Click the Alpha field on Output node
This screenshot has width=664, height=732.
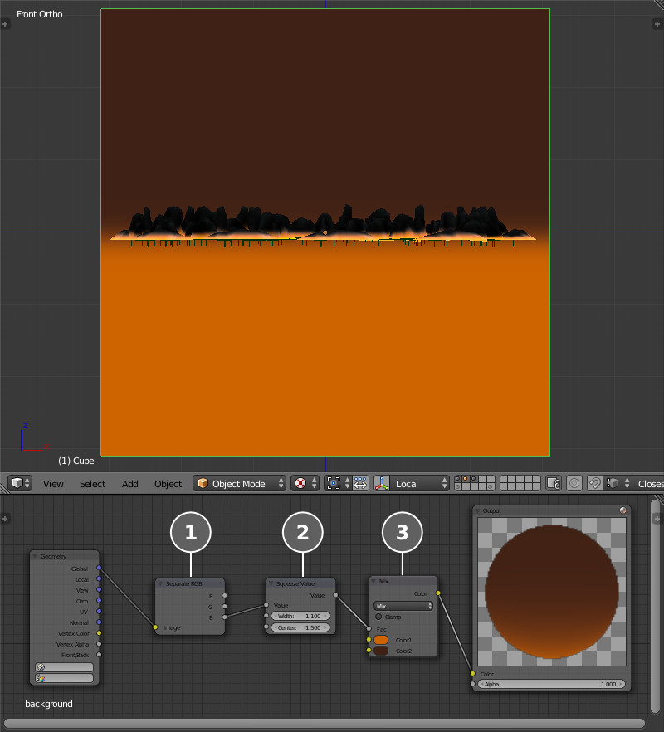552,684
